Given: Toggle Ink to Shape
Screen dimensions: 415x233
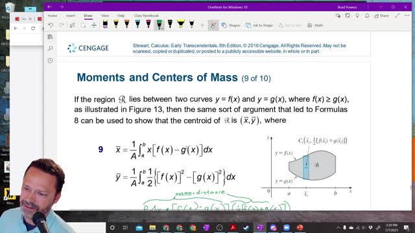Looking at the screenshot, I should (259, 25).
